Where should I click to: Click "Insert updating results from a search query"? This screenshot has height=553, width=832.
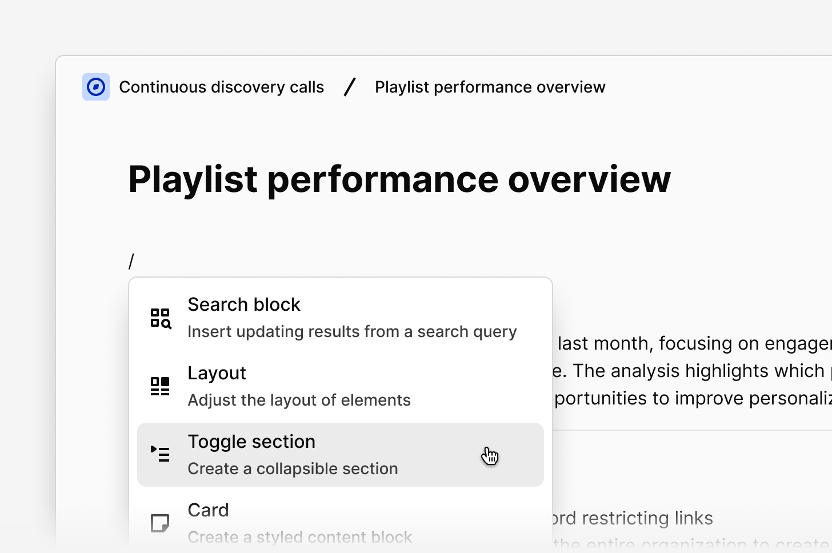pyautogui.click(x=352, y=331)
